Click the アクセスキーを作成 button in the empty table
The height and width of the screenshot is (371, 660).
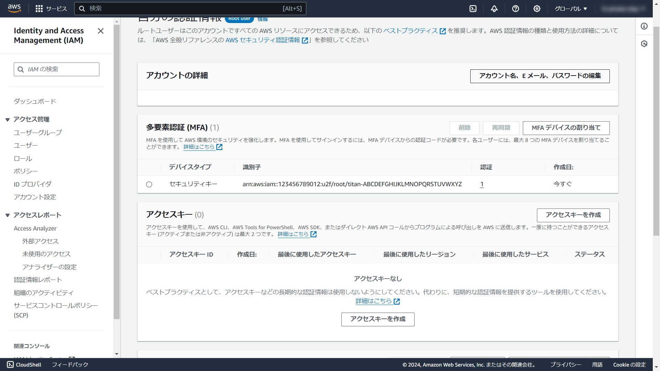click(377, 319)
